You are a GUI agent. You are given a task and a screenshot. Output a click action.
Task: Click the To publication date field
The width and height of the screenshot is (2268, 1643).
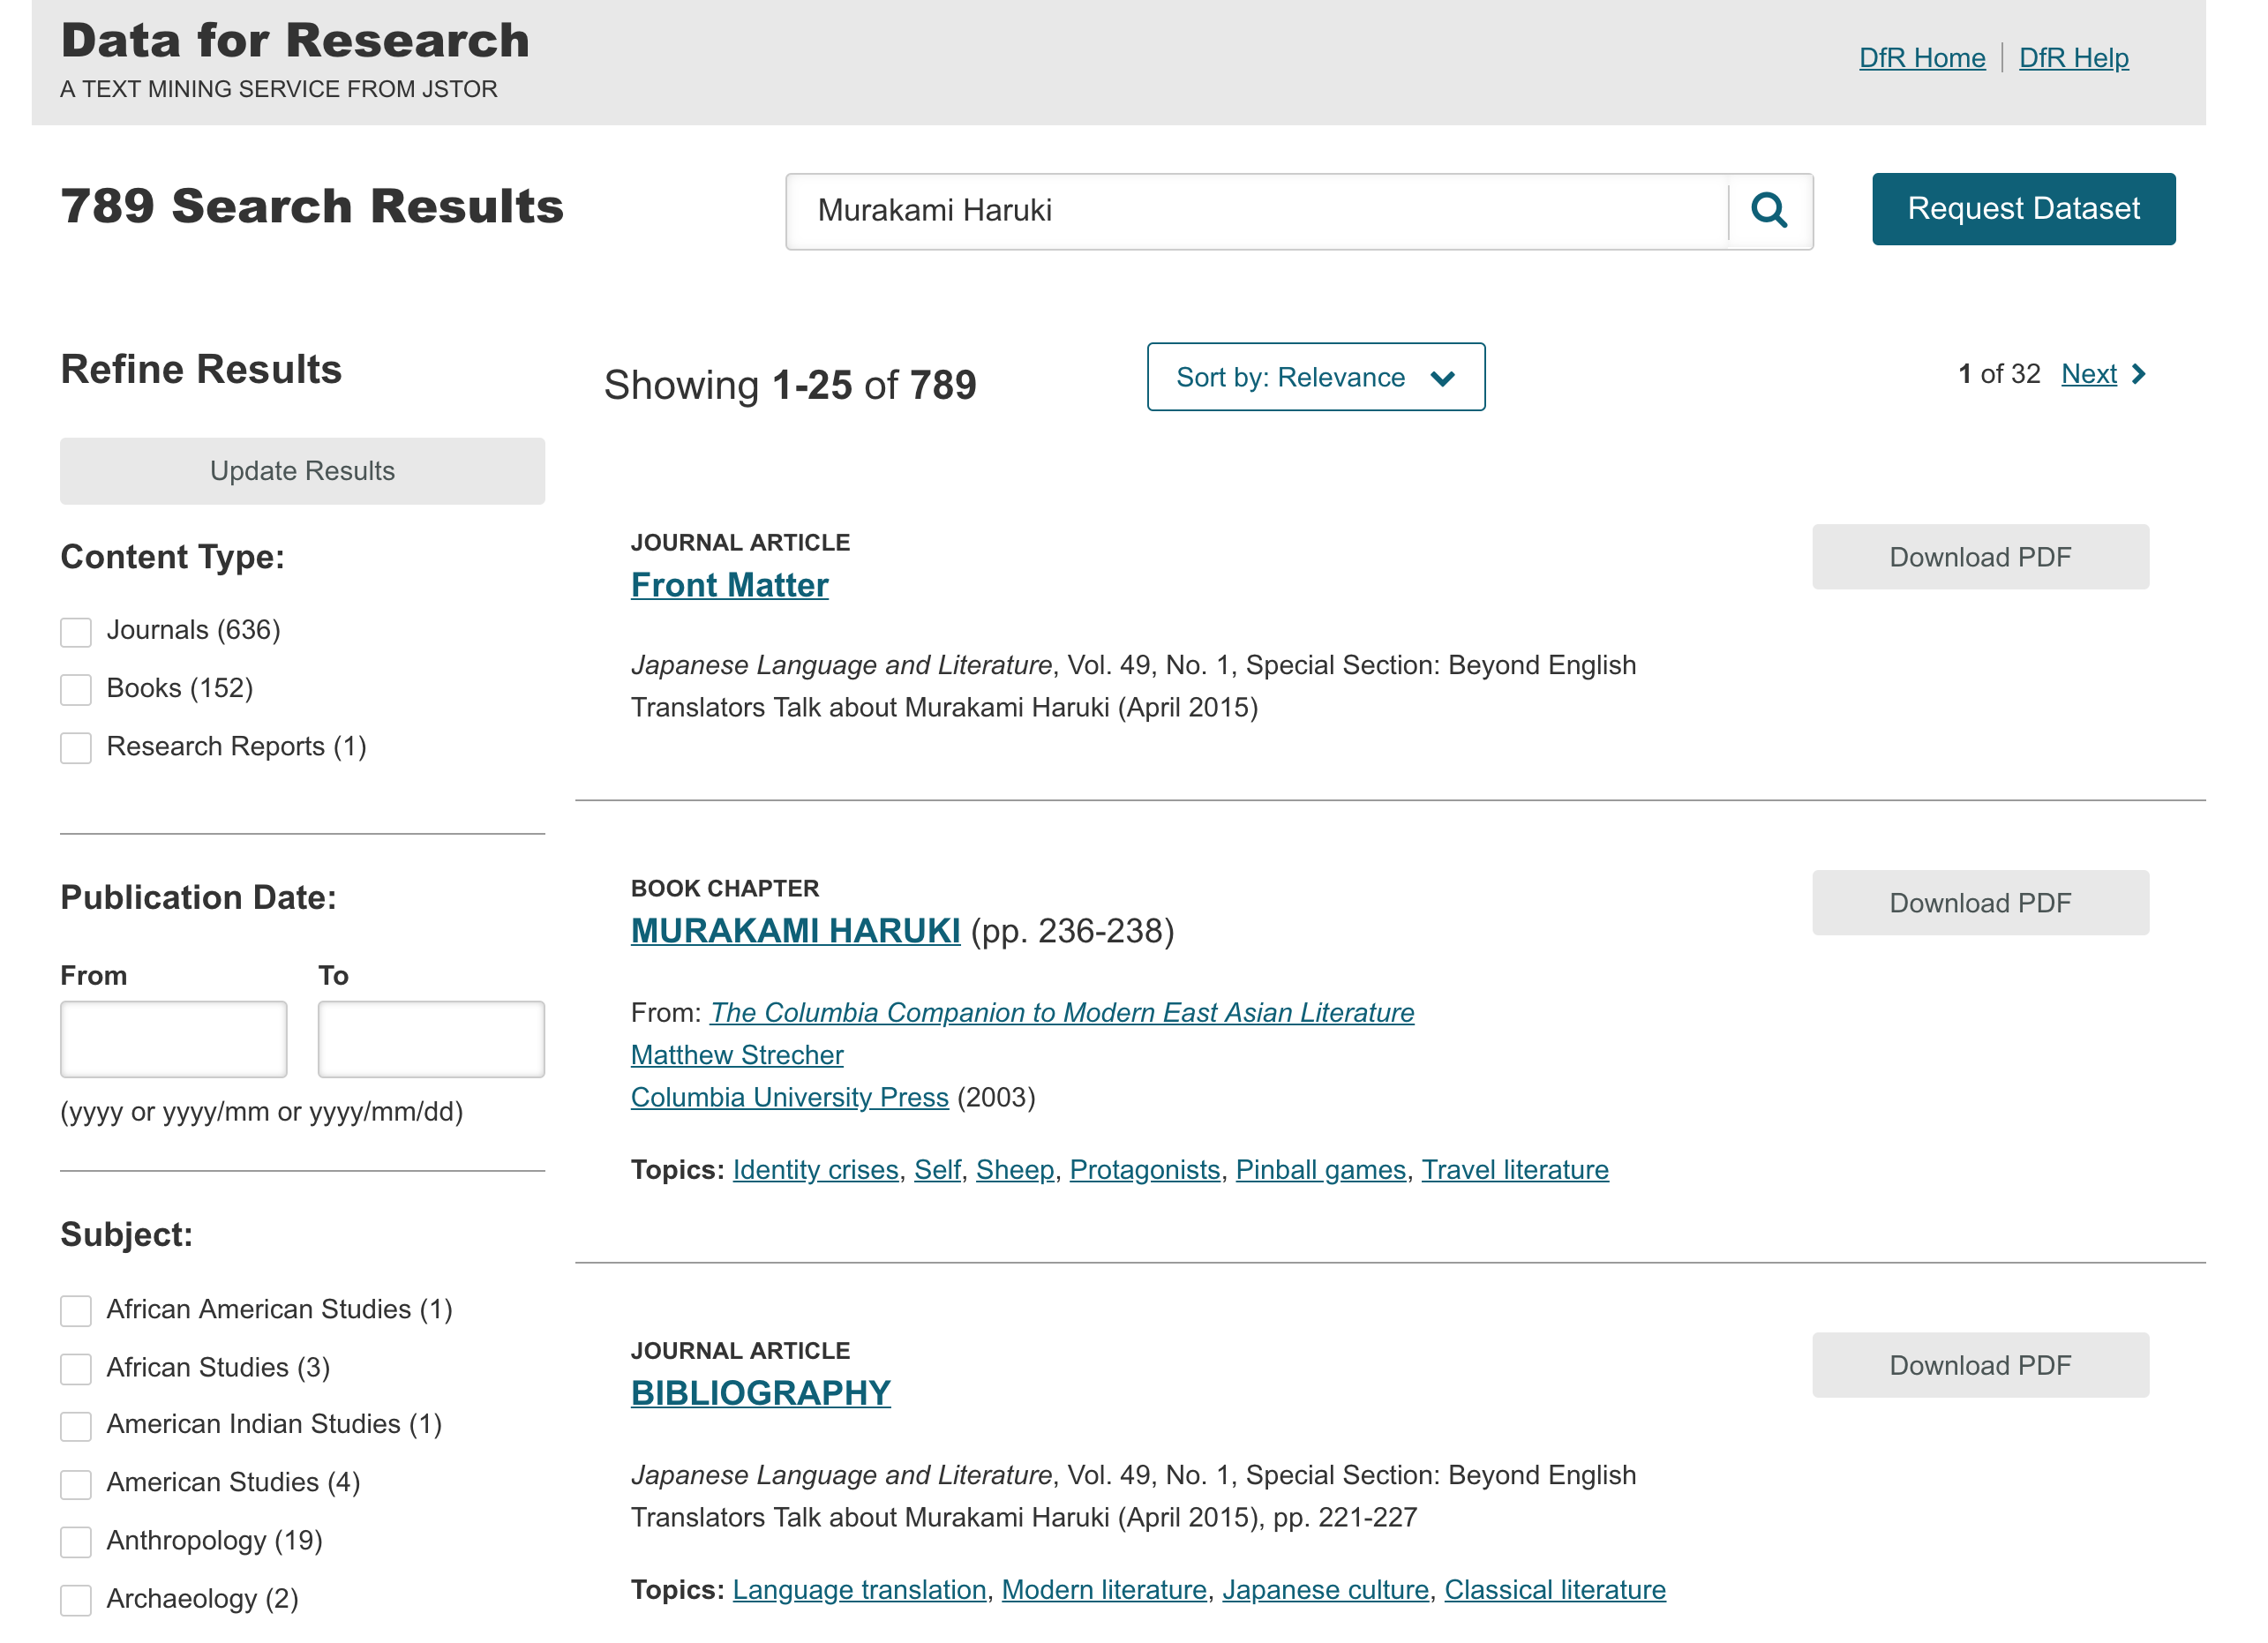coord(431,1040)
